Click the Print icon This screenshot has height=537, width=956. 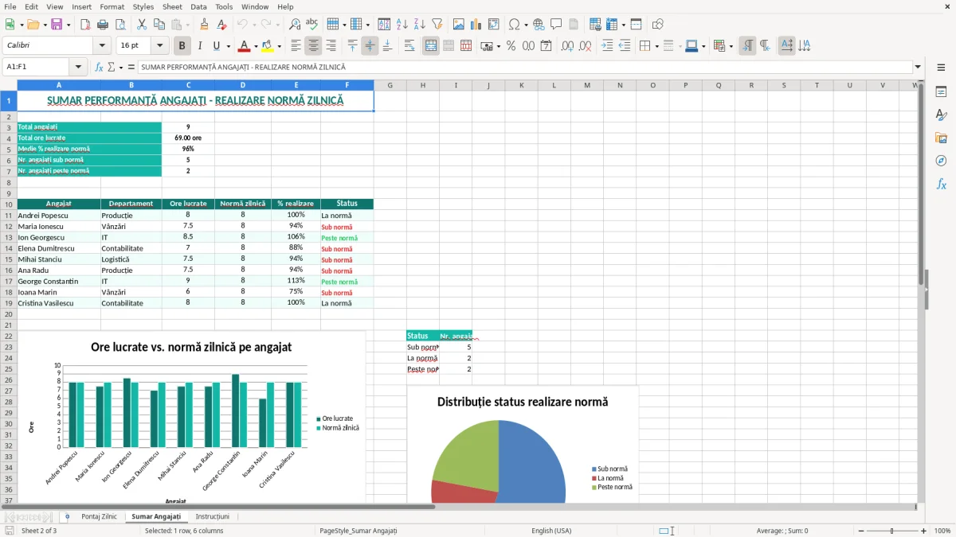click(x=103, y=25)
